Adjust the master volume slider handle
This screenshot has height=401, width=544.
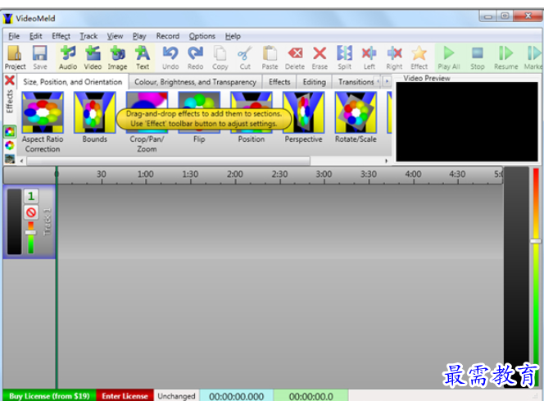tap(536, 240)
